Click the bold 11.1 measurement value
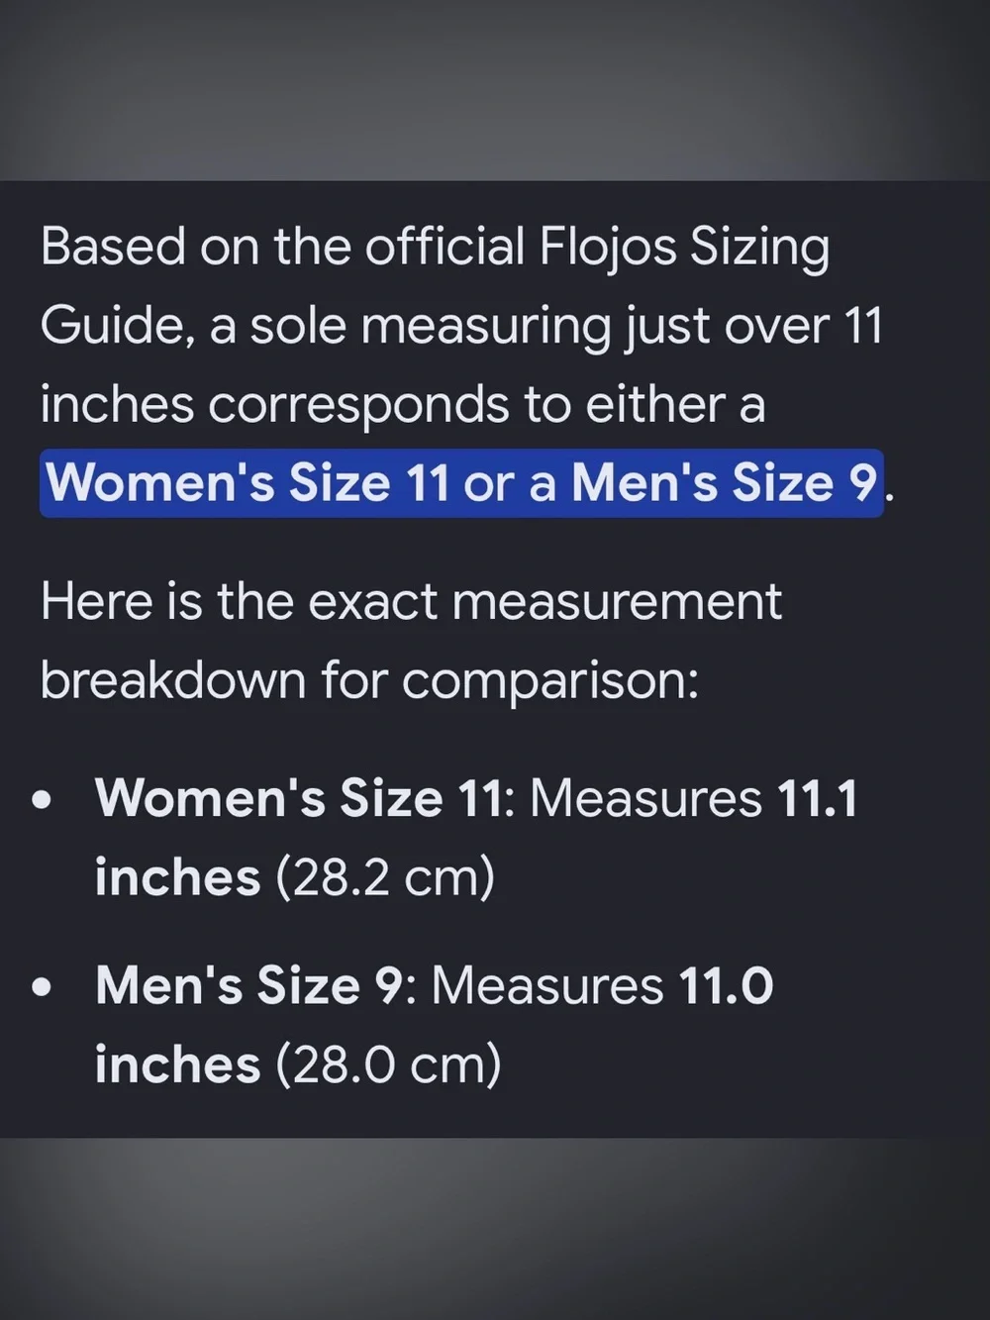This screenshot has width=990, height=1320. (818, 798)
